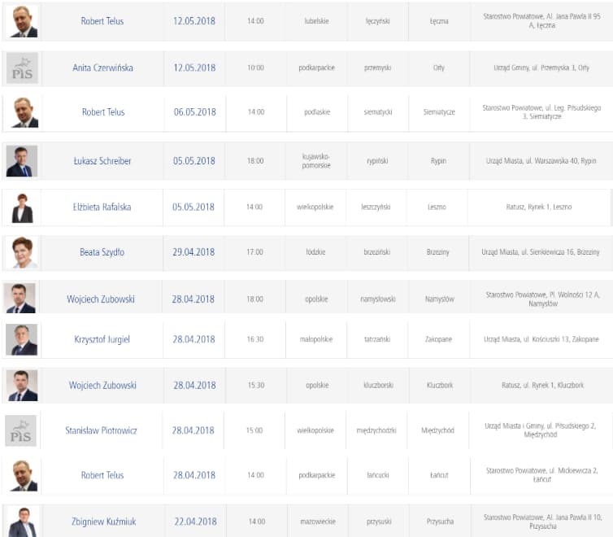Viewport: 613px width, 537px height.
Task: Open Stanisław Piotrowicz name link
Action: click(x=102, y=430)
